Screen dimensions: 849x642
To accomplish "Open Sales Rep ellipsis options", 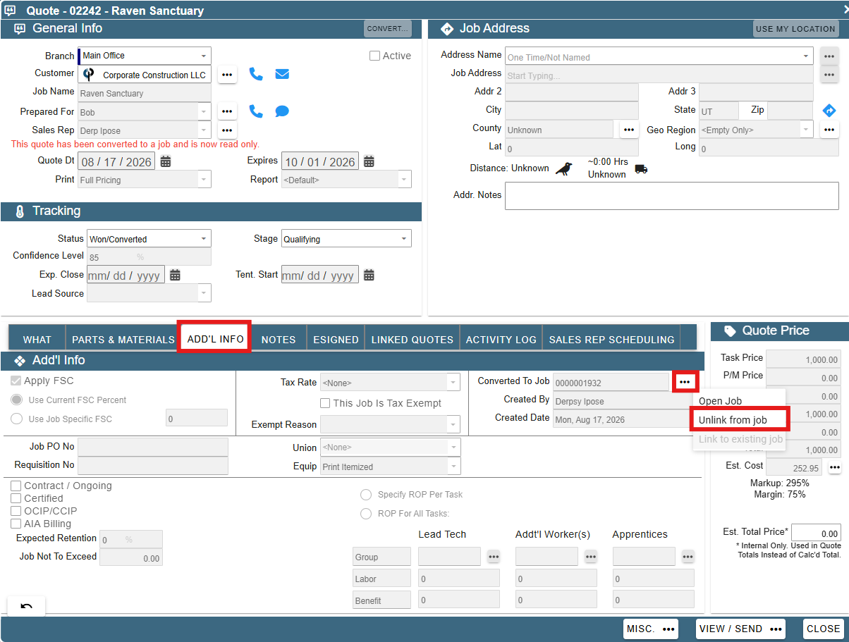I will tap(227, 130).
